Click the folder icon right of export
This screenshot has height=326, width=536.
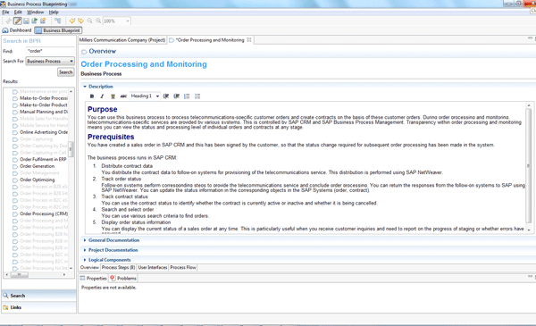43,21
